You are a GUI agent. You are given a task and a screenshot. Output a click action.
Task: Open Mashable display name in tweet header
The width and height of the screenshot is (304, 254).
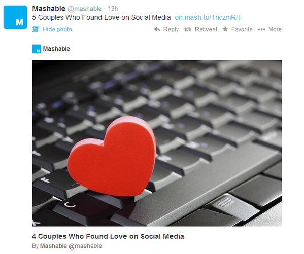click(x=49, y=9)
